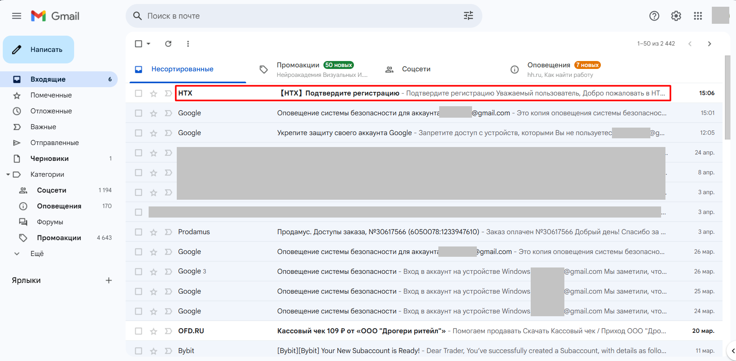Select the OFD.RU email checkbox
Screen dimensions: 736x361
point(138,331)
